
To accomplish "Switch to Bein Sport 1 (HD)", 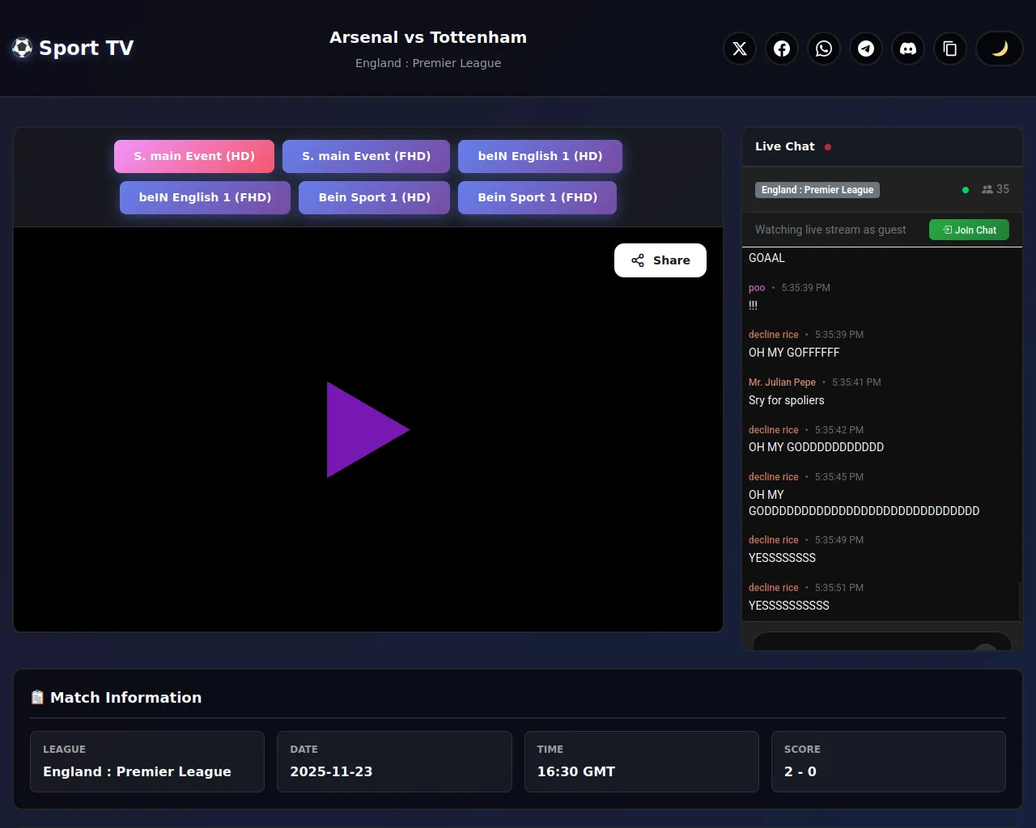I will [x=374, y=197].
